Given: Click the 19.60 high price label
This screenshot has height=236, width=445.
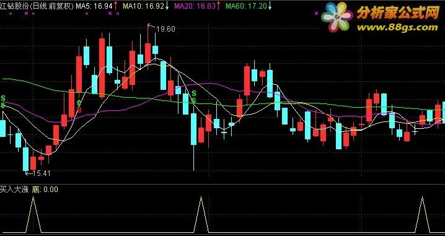Looking at the screenshot, I should click(x=165, y=29).
